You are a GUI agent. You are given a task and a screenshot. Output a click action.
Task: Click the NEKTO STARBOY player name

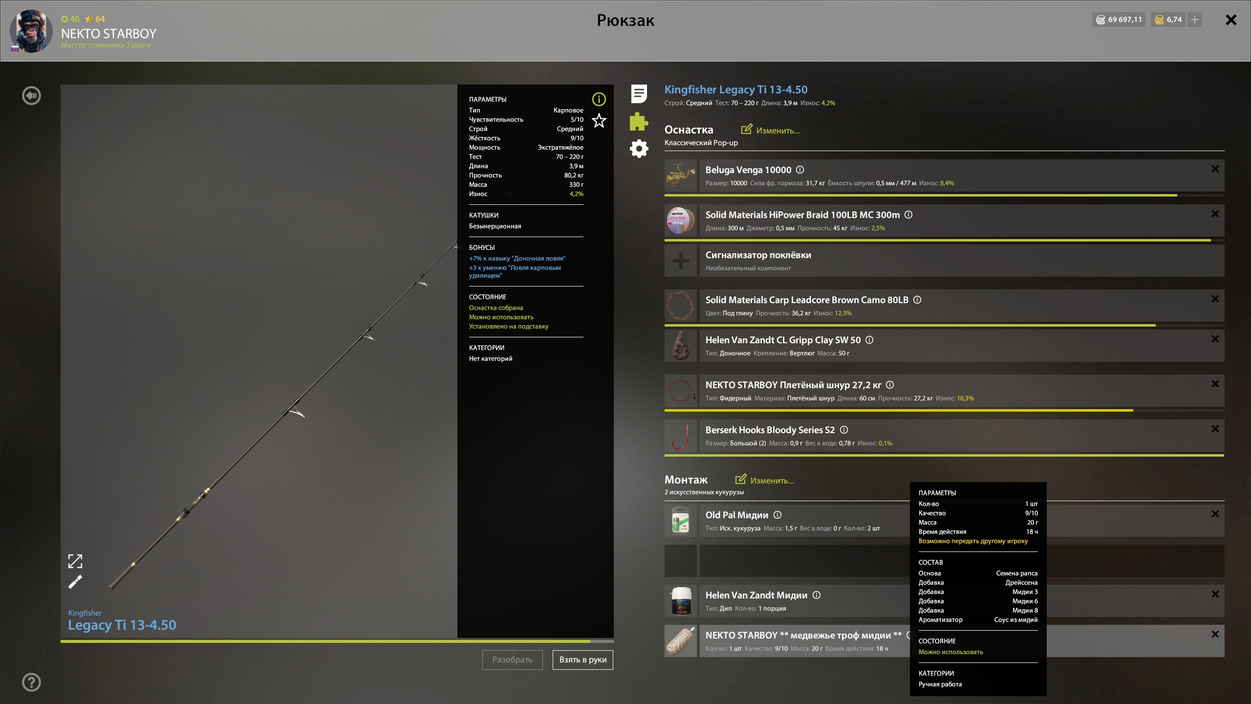click(108, 34)
